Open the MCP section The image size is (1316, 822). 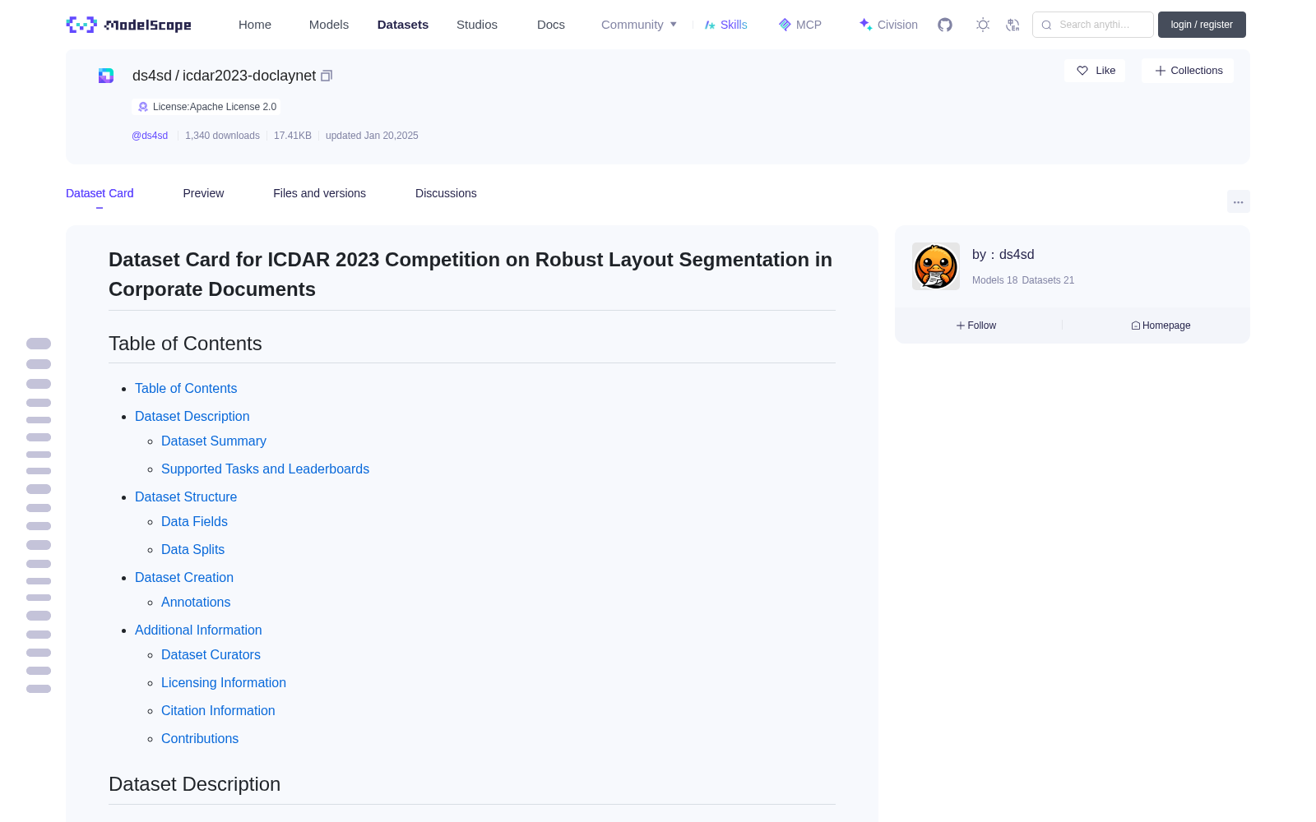(799, 25)
